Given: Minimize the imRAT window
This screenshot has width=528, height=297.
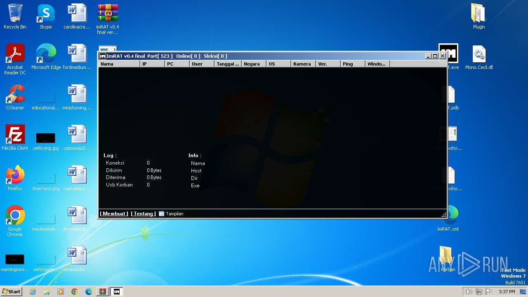Looking at the screenshot, I should tap(428, 56).
